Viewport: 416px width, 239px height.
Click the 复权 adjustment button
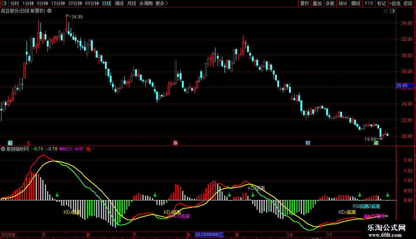[304, 3]
